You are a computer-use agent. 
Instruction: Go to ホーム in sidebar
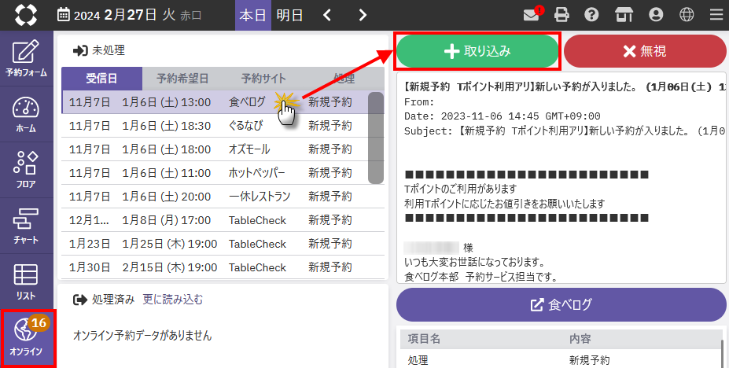click(26, 114)
